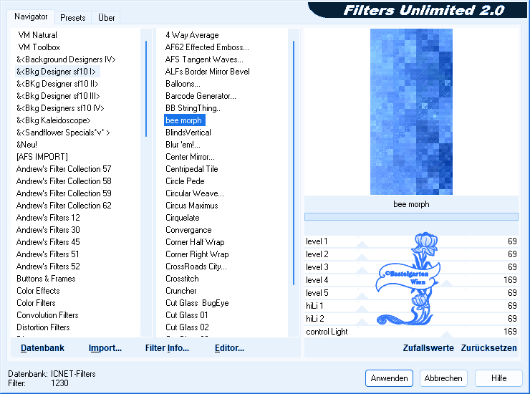Click the Anwenden button
Image resolution: width=530 pixels, height=394 pixels.
[389, 378]
